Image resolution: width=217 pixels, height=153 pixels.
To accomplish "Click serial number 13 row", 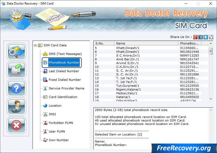I will [x=151, y=78].
